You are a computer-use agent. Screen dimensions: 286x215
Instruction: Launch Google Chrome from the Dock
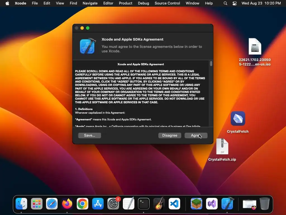click(82, 204)
